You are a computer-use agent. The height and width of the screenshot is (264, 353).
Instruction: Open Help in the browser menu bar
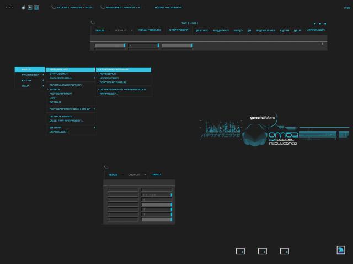297,31
